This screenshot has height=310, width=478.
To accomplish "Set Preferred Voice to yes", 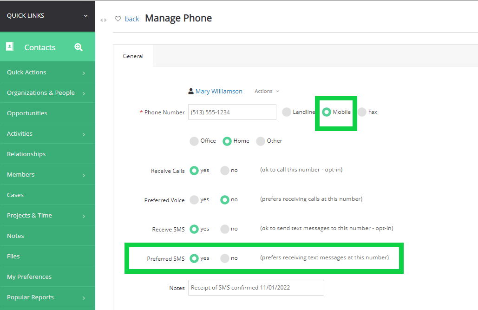I will [x=194, y=199].
